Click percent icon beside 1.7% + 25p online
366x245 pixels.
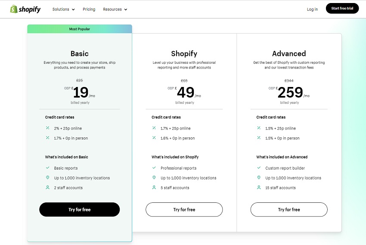click(154, 128)
